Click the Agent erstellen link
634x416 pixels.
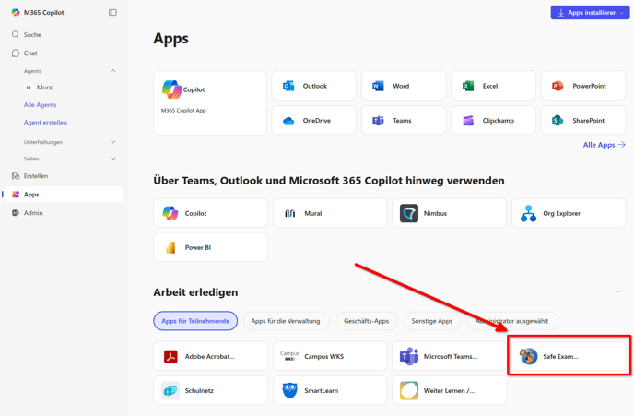45,123
